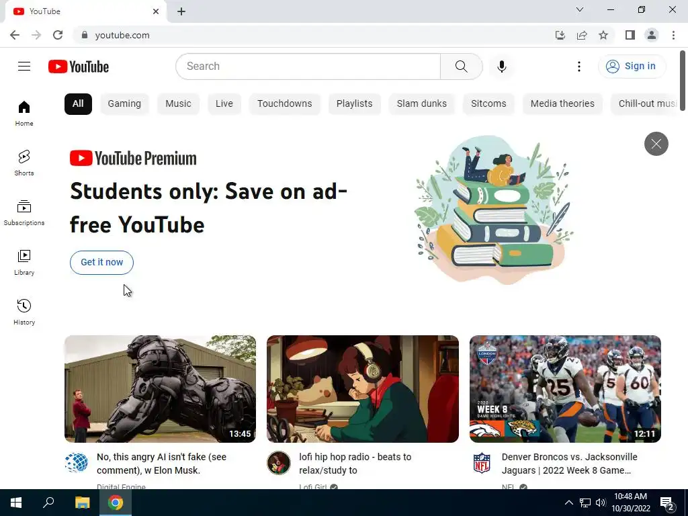Open the volume control in tray
The height and width of the screenshot is (516, 688).
point(601,503)
